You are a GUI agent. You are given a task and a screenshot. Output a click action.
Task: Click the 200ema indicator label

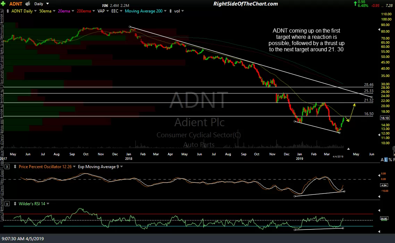click(x=84, y=11)
